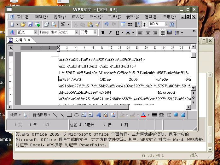Enable justified paragraph alignment
Image resolution: width=220 pixels, height=165 pixels.
coord(162,33)
